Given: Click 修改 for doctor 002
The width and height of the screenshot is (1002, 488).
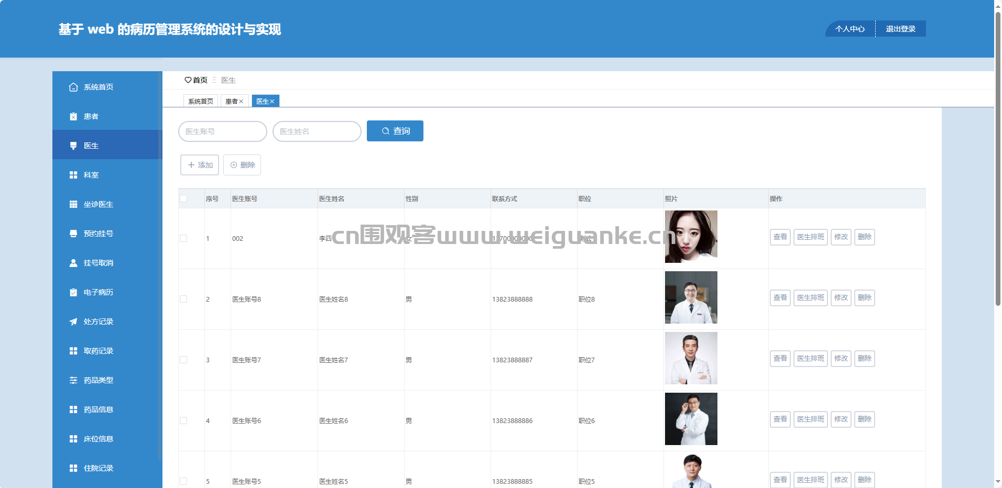Looking at the screenshot, I should click(x=841, y=237).
